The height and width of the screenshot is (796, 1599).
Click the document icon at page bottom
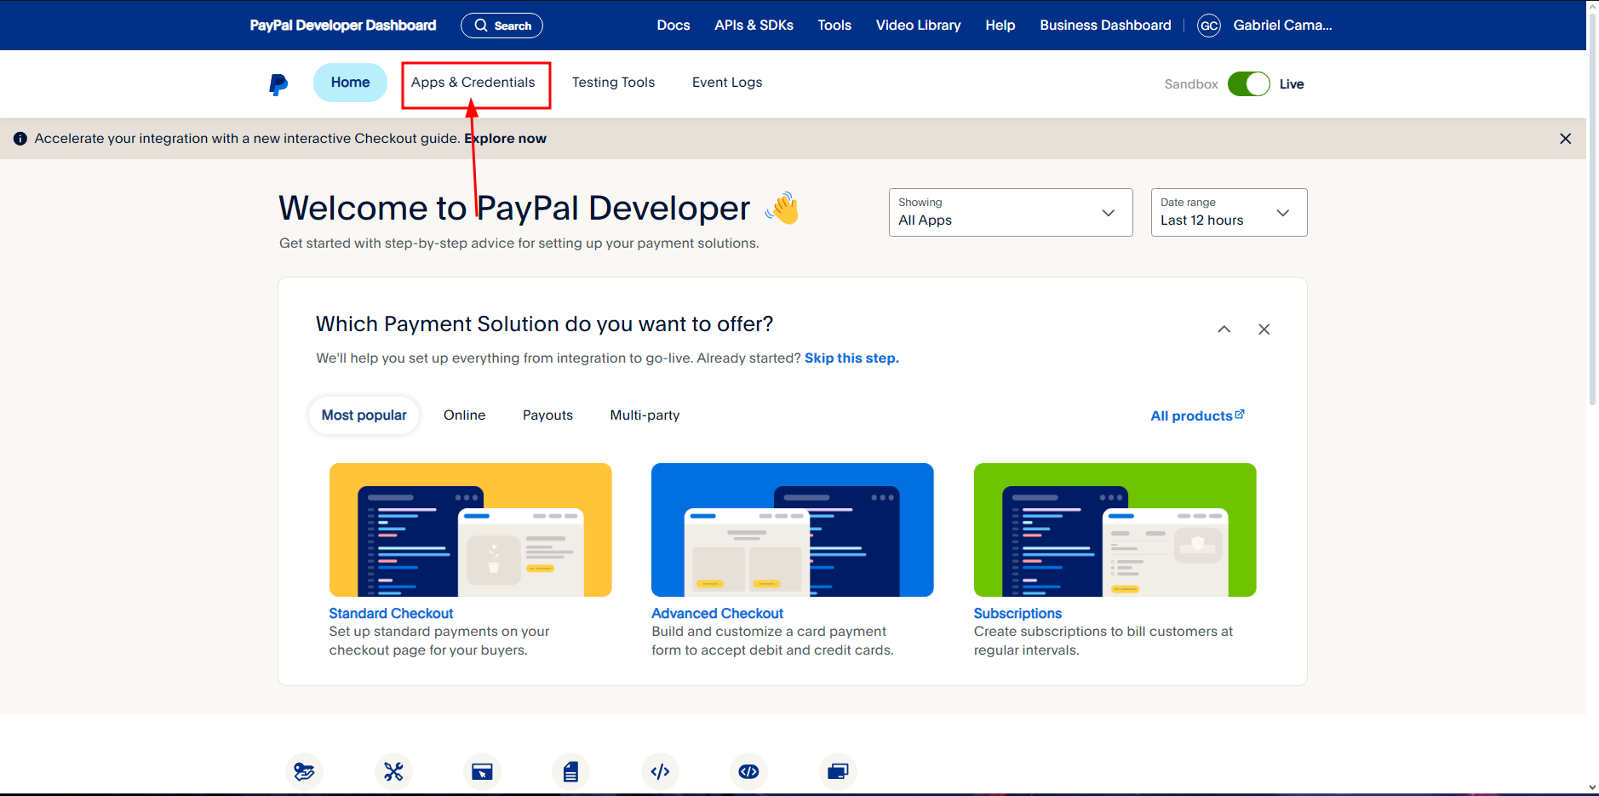tap(570, 771)
